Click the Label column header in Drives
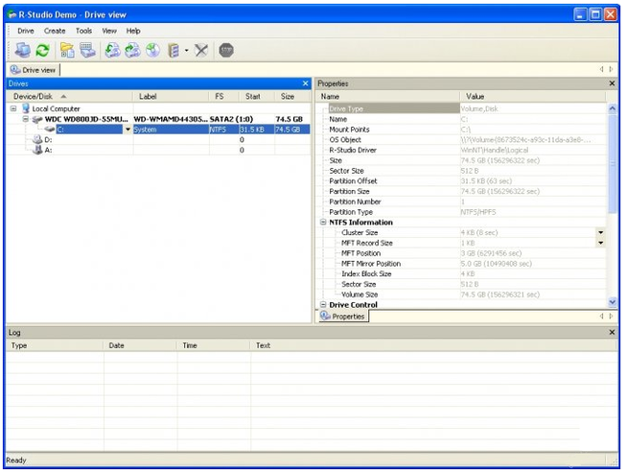This screenshot has width=626, height=472. 171,96
